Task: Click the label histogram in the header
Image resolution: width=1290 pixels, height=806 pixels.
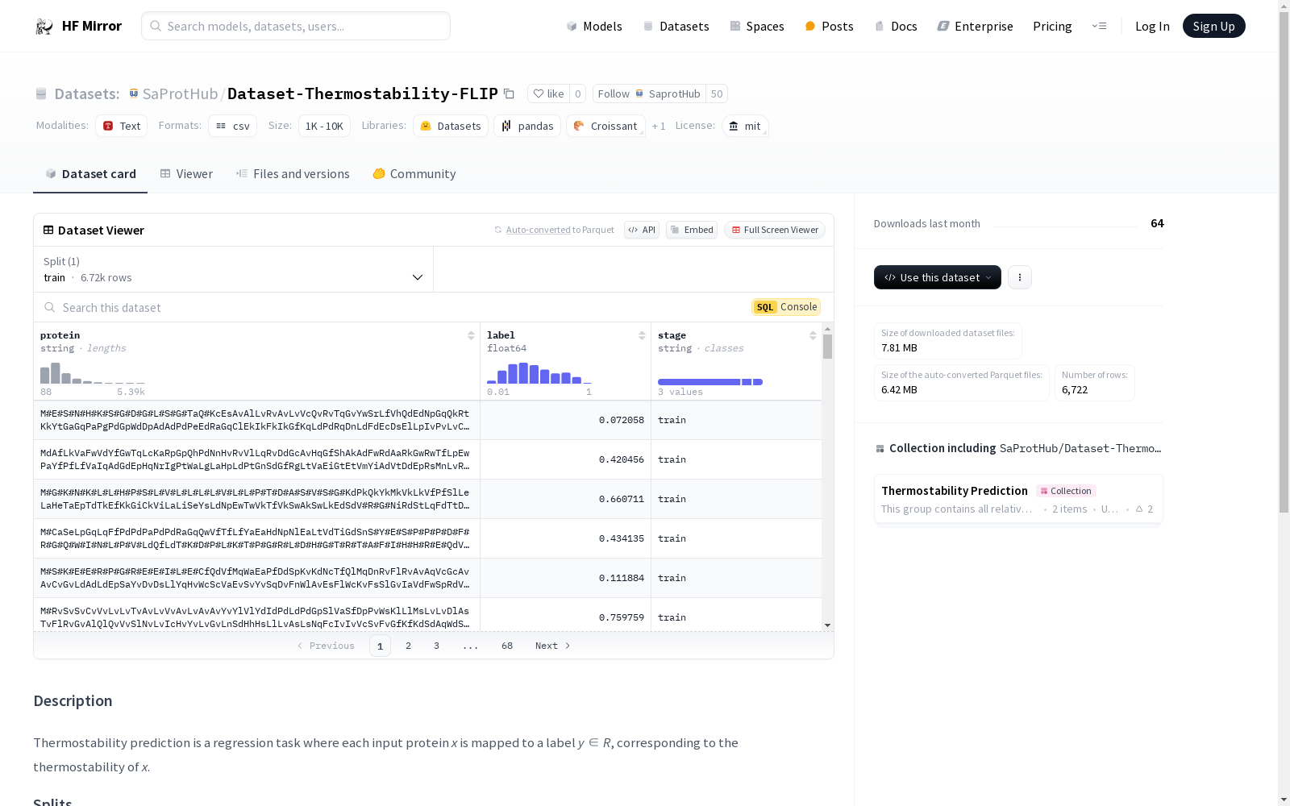Action: click(x=539, y=373)
